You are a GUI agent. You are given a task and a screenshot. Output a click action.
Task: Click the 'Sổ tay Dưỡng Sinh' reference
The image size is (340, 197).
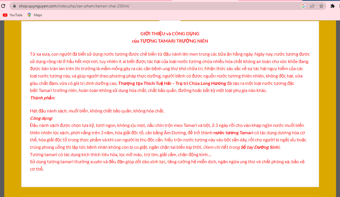point(260,147)
